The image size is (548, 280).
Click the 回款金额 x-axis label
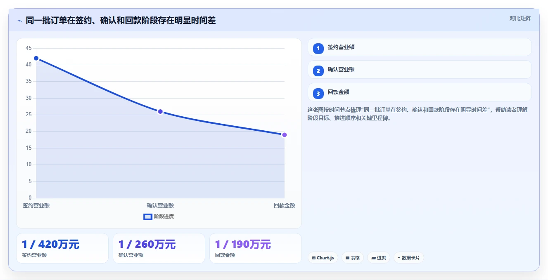[285, 205]
